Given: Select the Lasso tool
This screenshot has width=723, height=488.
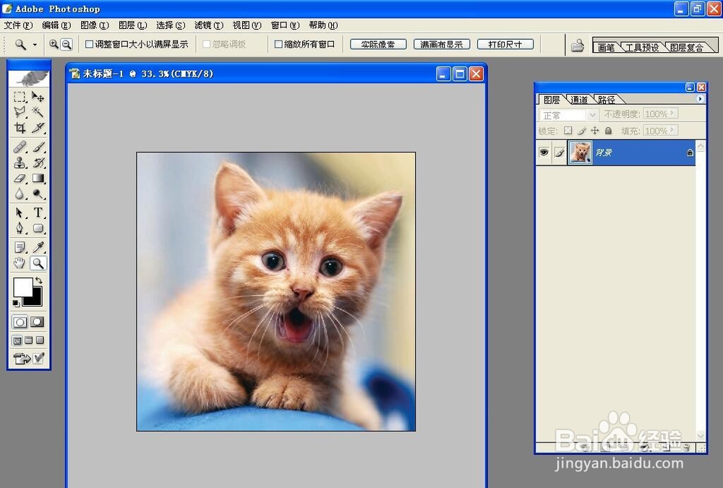Looking at the screenshot, I should (20, 112).
